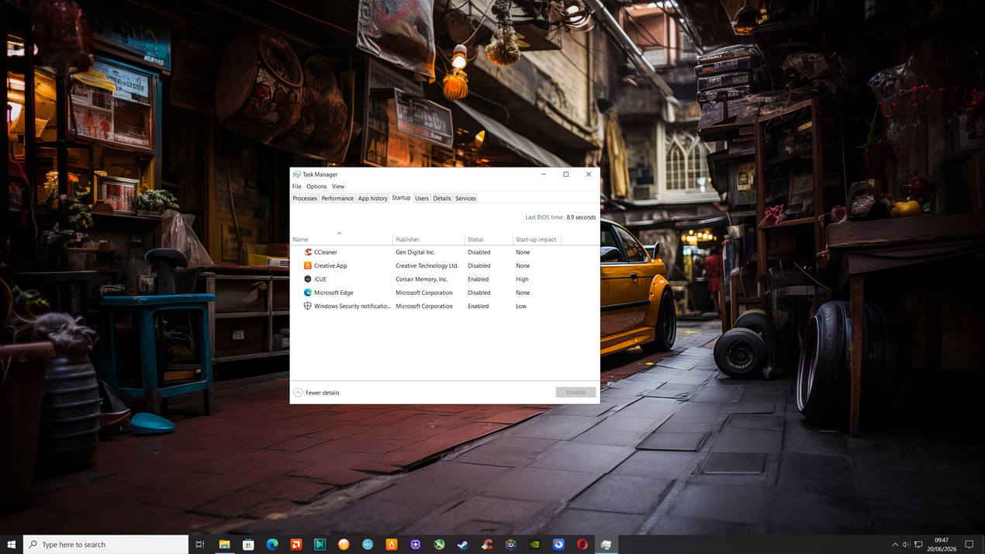The image size is (985, 554).
Task: Click the "Low" start-up impact value
Action: (x=521, y=306)
